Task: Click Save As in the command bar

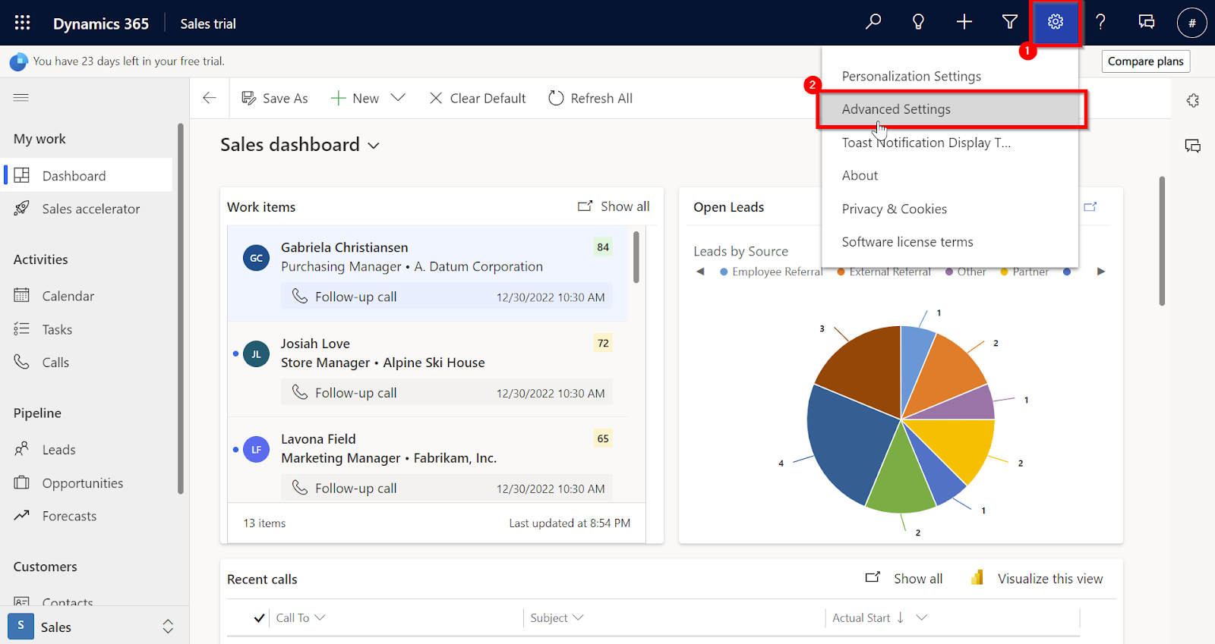Action: tap(275, 98)
